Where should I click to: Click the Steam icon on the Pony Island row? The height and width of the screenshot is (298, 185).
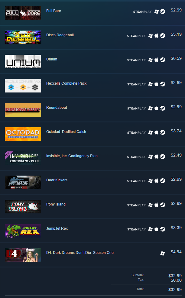coord(163,205)
